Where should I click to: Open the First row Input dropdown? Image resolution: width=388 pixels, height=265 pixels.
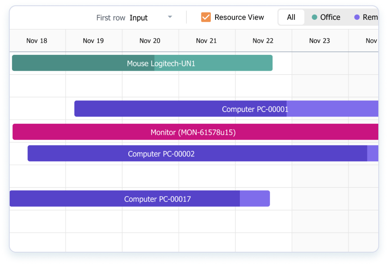pyautogui.click(x=151, y=18)
